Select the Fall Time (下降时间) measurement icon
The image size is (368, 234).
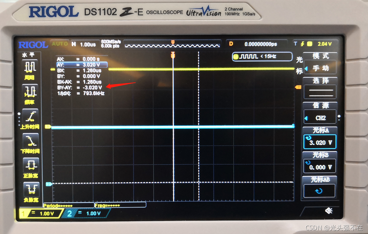coord(30,143)
